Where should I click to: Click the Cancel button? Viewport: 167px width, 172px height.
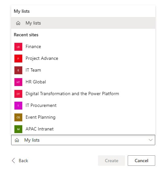(x=141, y=161)
